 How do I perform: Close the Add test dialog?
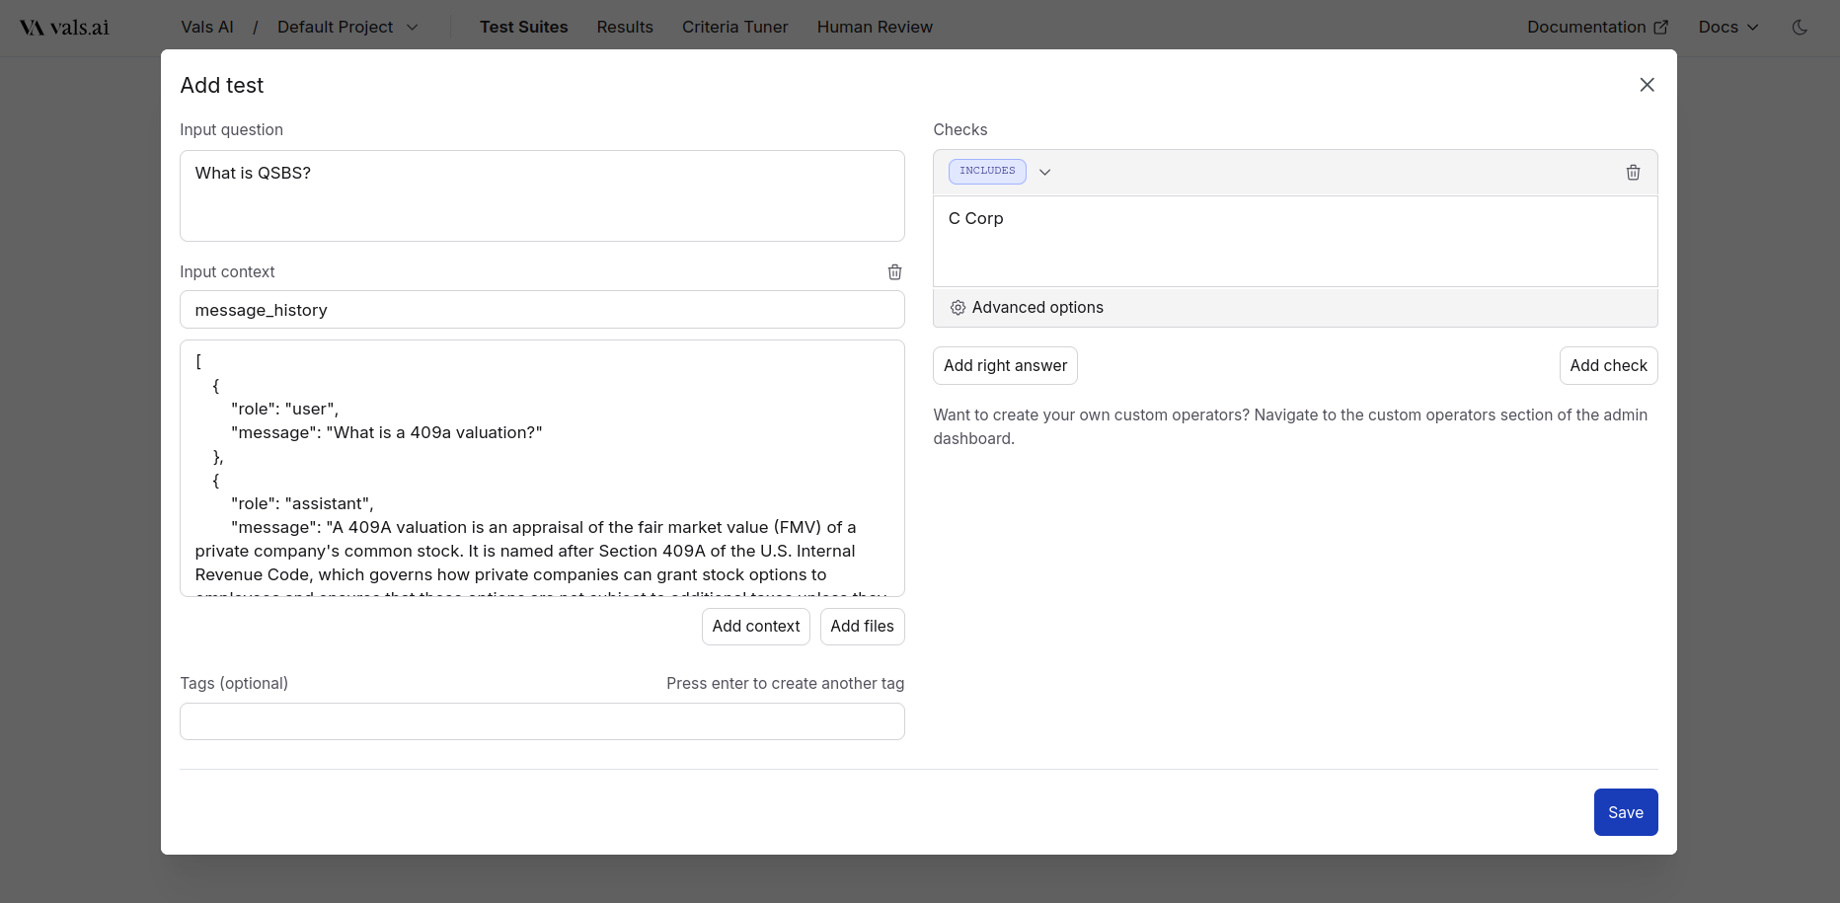click(x=1647, y=85)
